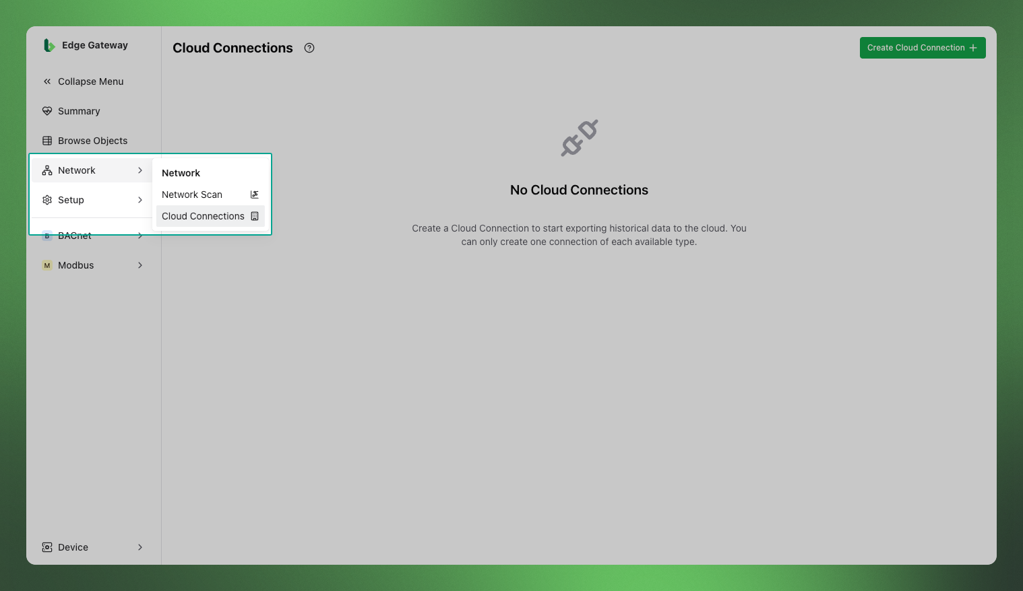Click the Setup gear icon

pos(47,200)
